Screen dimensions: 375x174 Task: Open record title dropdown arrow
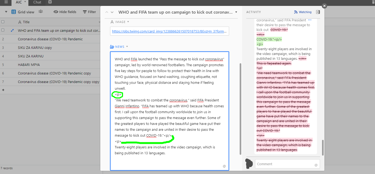point(236,12)
